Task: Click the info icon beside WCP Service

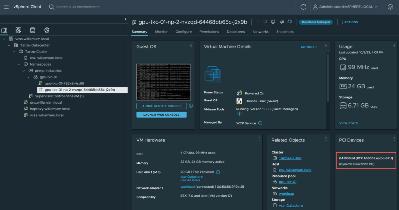Action: 260,123
